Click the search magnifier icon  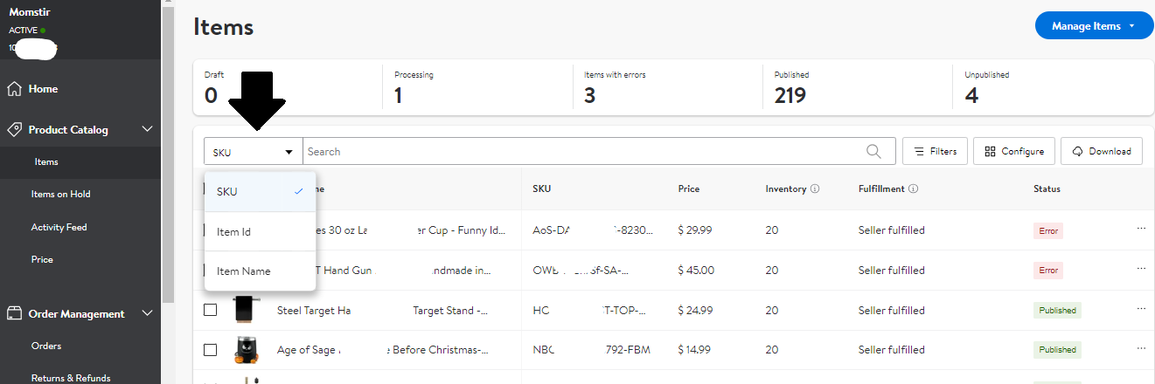point(873,151)
